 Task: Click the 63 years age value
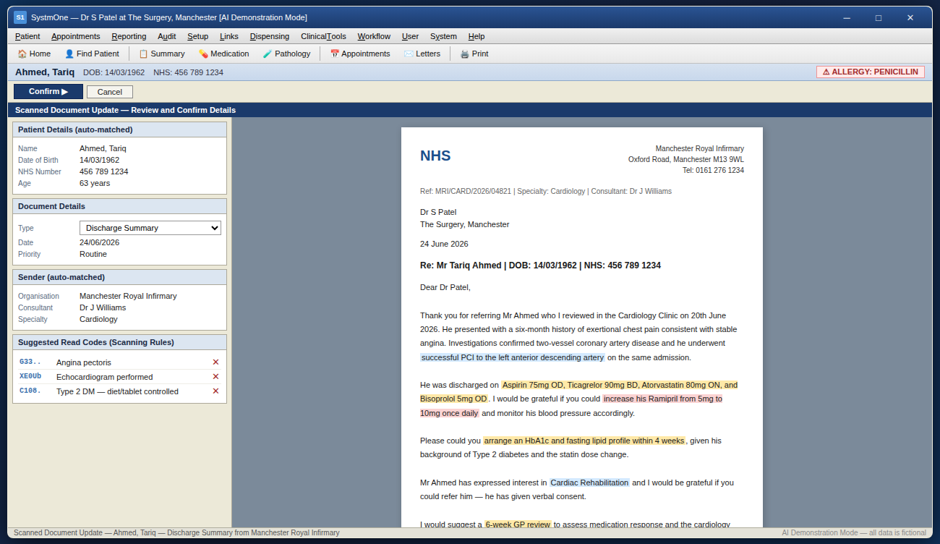(x=95, y=183)
